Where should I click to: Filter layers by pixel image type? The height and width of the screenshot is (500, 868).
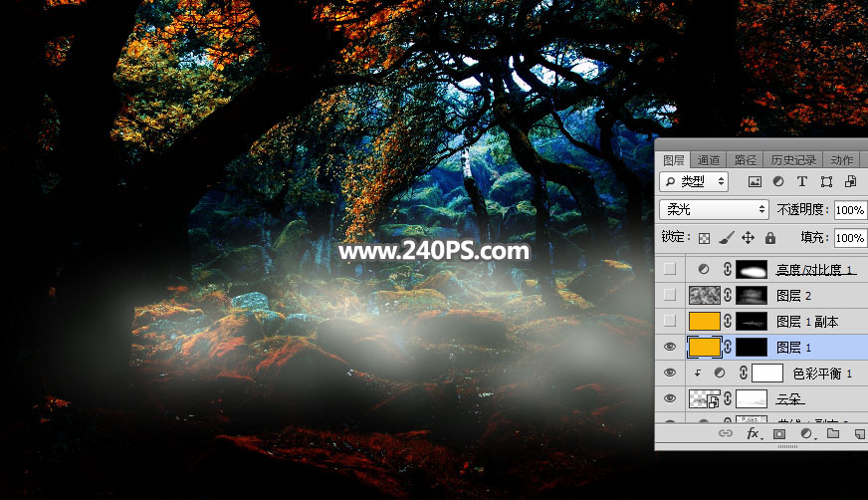pos(755,181)
